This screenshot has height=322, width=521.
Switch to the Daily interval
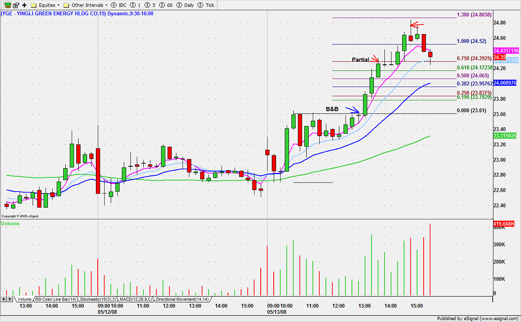click(185, 5)
